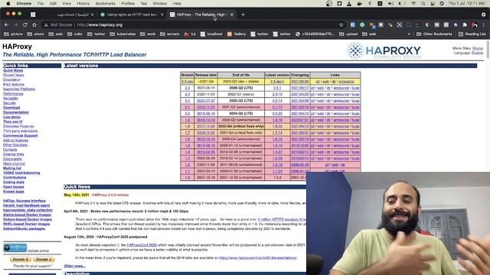Click the Donate € button
This screenshot has width=490, height=275.
click(x=44, y=259)
